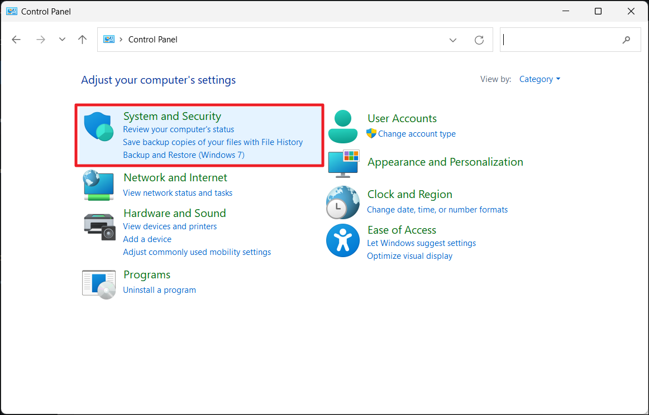Image resolution: width=649 pixels, height=415 pixels.
Task: Click the Control Panel icon in address bar
Action: point(109,39)
